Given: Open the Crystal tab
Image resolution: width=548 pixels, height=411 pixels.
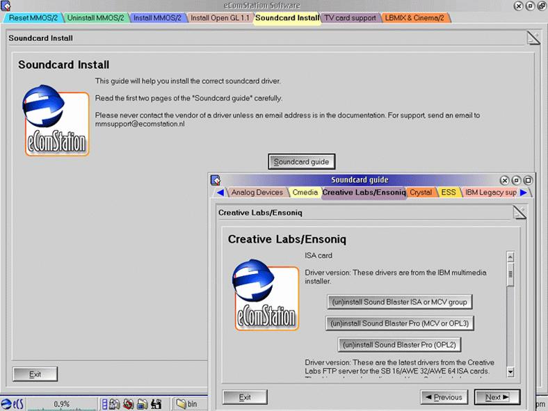Looking at the screenshot, I should 421,192.
